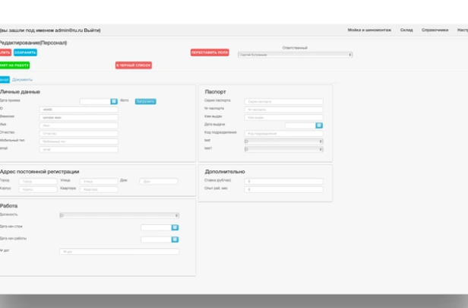Open the Должность dropdown in Работа
The image size is (468, 308).
[119, 215]
